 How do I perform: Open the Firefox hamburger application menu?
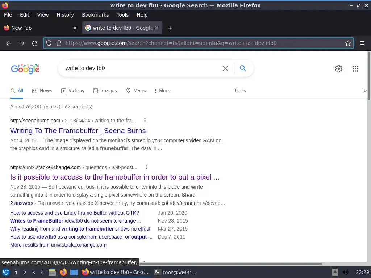[362, 43]
